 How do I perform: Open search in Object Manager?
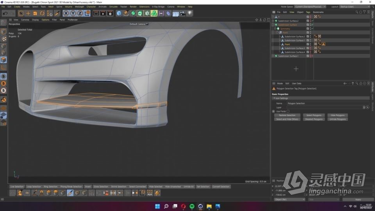pos(357,12)
